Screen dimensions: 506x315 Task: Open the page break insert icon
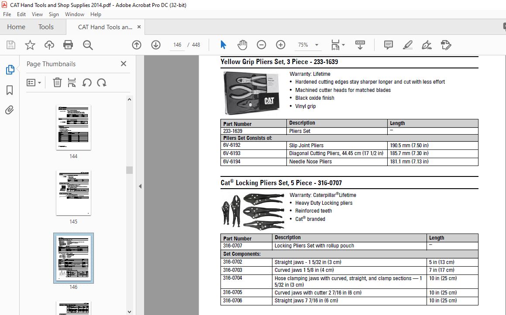tap(72, 82)
